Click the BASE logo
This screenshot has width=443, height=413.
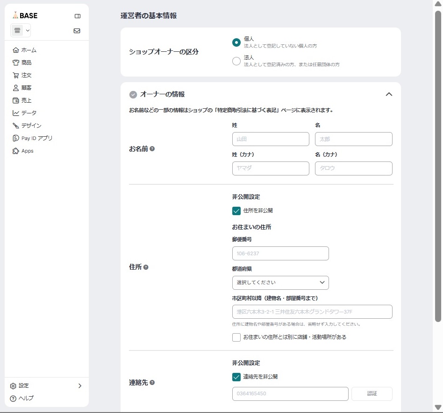point(25,15)
